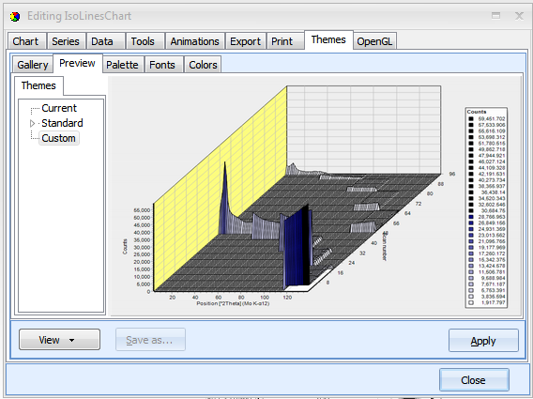Select the Preview sub-tab
This screenshot has width=533, height=399.
(77, 63)
